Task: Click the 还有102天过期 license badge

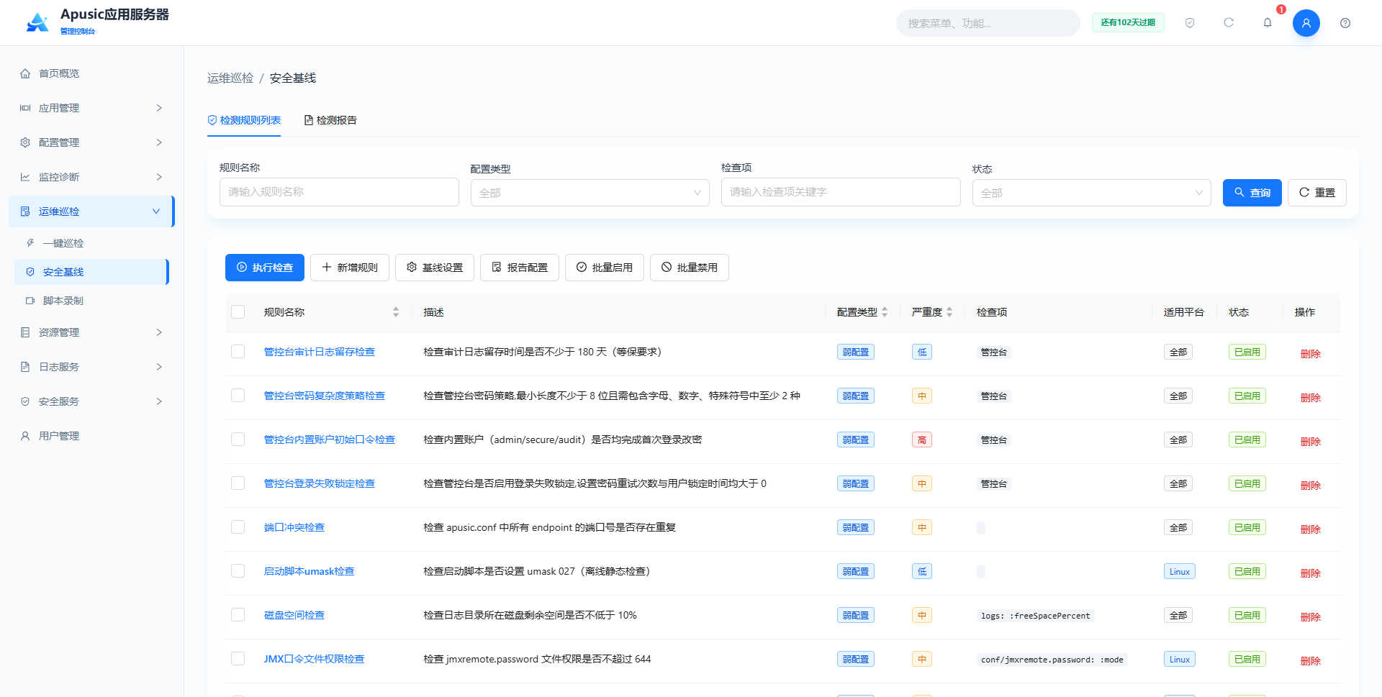Action: tap(1128, 23)
